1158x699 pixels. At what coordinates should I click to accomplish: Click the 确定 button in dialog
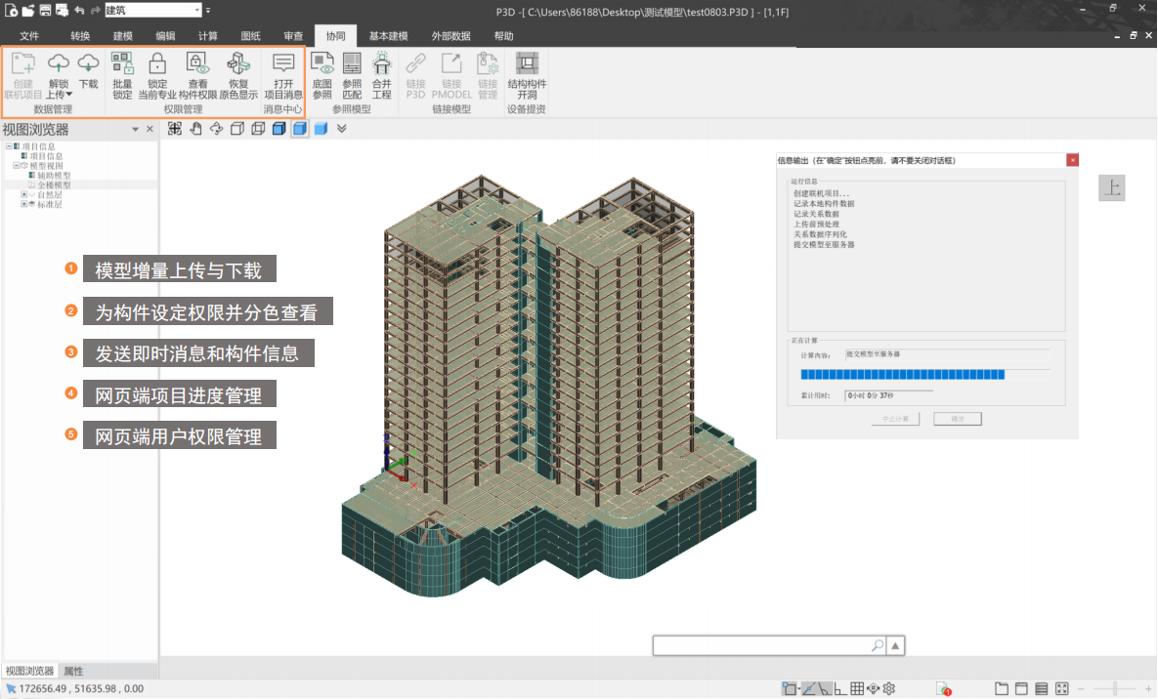(957, 419)
